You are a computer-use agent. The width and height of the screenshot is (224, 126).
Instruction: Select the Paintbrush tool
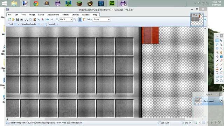(x=217, y=61)
